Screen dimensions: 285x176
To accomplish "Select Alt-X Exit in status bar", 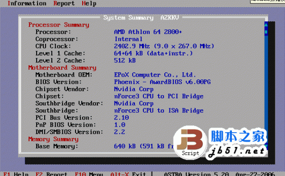I will [128, 174].
